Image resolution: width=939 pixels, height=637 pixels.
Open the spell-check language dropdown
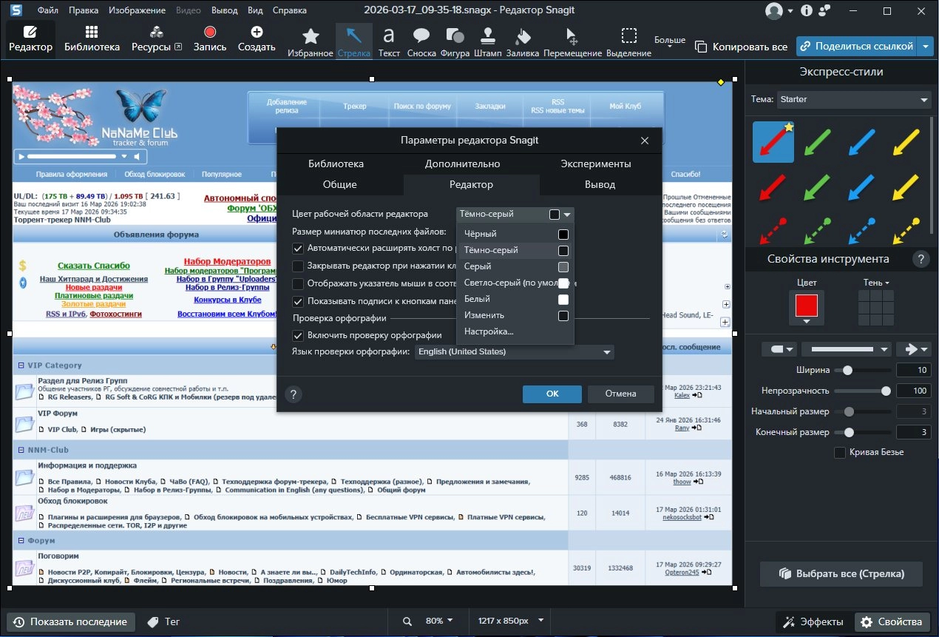click(x=514, y=352)
